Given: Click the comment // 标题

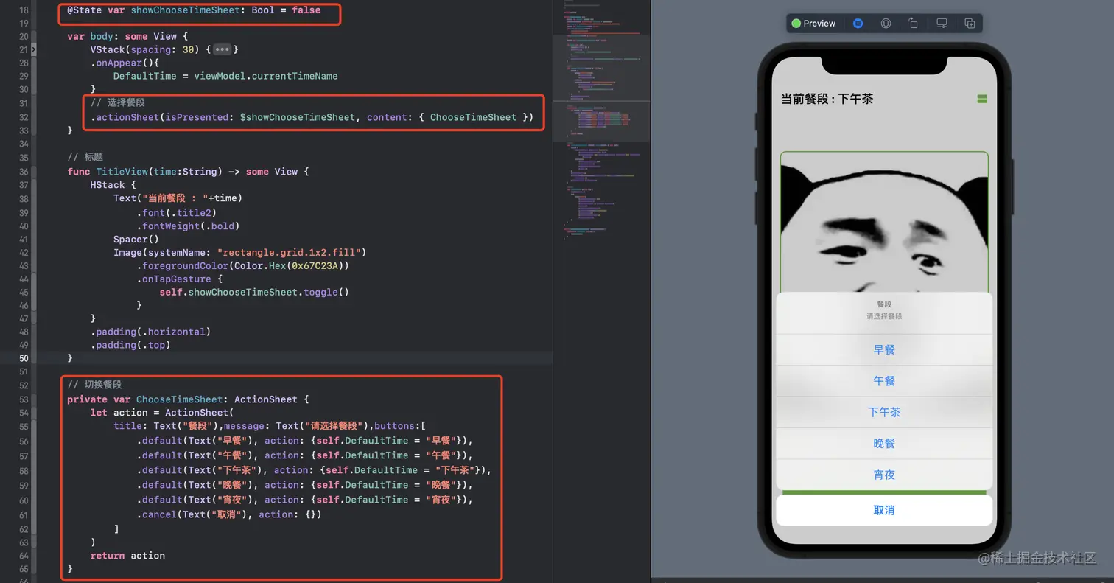Looking at the screenshot, I should (x=85, y=157).
